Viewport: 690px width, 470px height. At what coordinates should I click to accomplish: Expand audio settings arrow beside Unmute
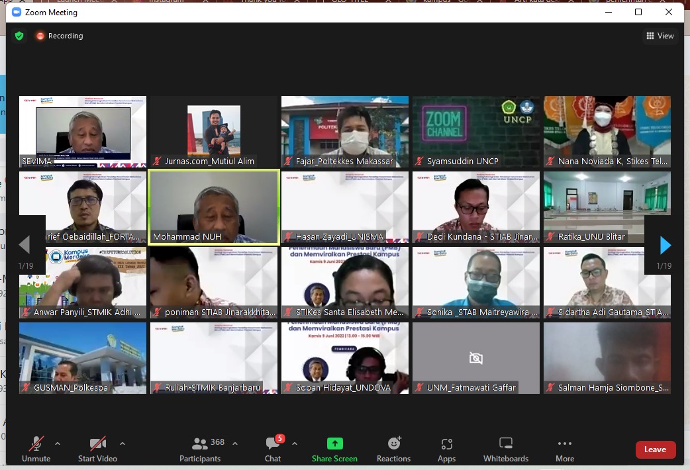pyautogui.click(x=57, y=444)
